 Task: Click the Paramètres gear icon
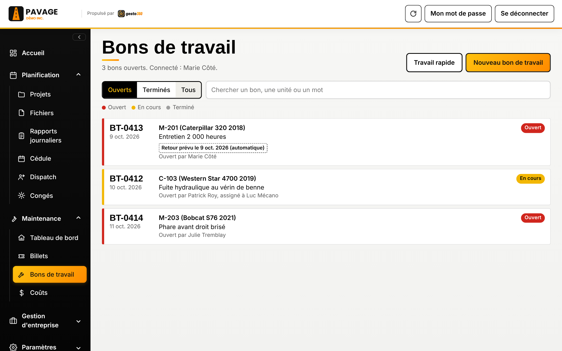tap(13, 347)
